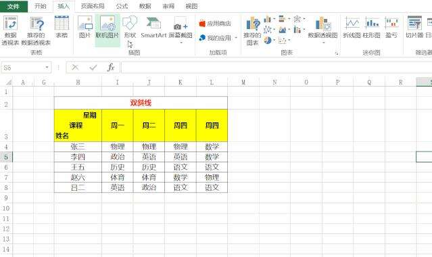
Task: Open the Name Box dropdown arrow
Action: [x=47, y=68]
